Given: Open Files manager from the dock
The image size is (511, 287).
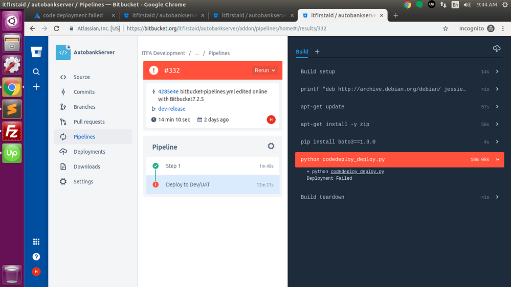Looking at the screenshot, I should (x=12, y=43).
